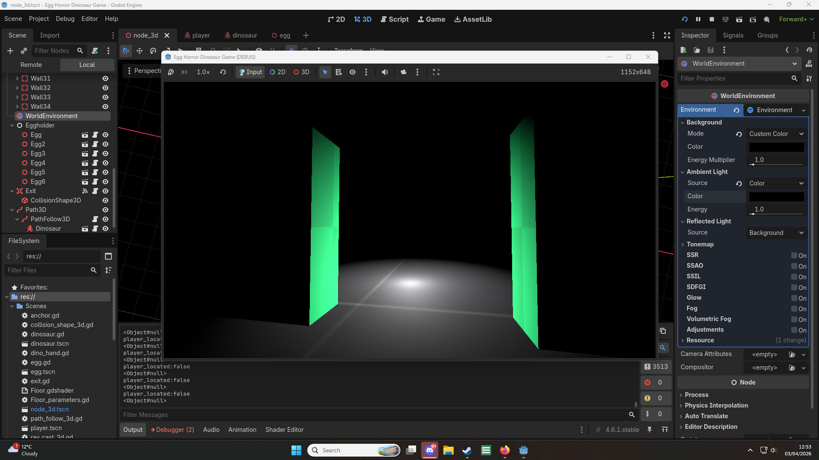Click the add new node plus icon
Image resolution: width=819 pixels, height=460 pixels.
pos(10,51)
